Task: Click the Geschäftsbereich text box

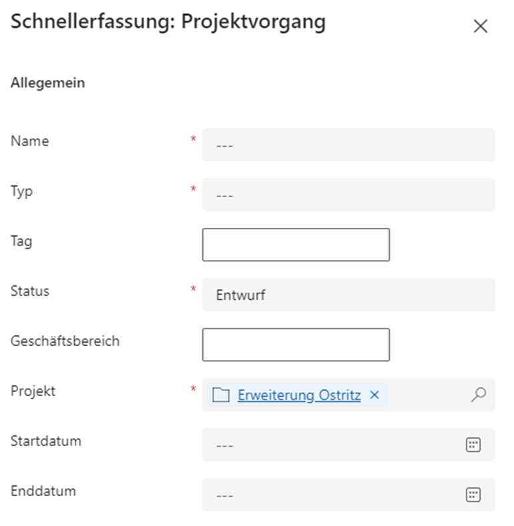Action: click(x=296, y=345)
